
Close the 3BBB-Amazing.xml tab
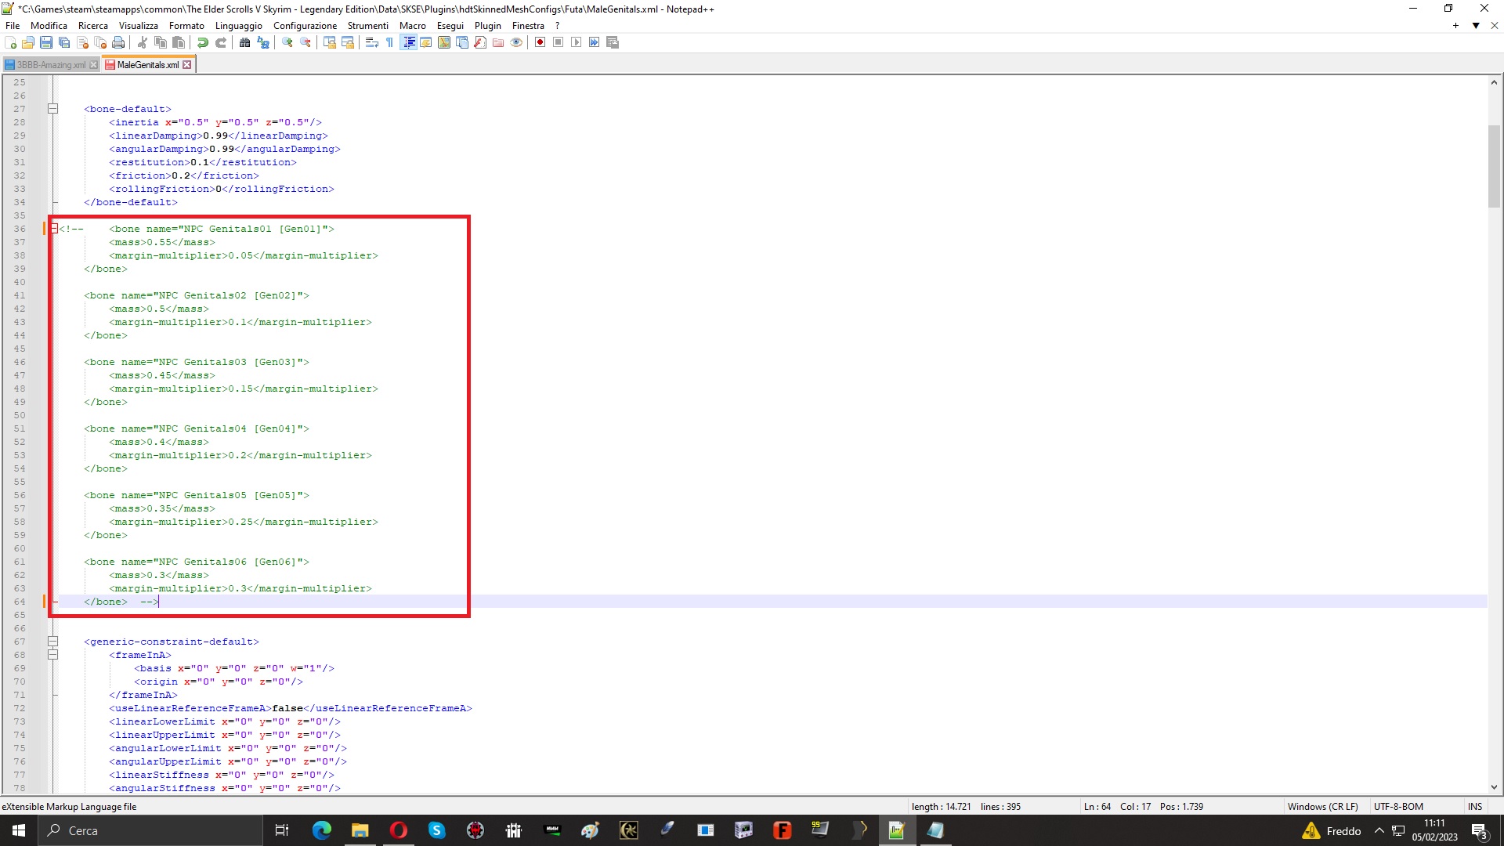point(94,65)
